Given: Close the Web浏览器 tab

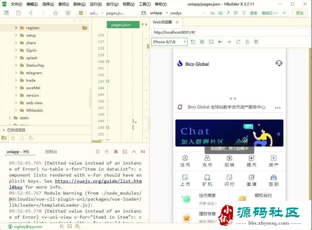Looking at the screenshot, I should (177, 22).
